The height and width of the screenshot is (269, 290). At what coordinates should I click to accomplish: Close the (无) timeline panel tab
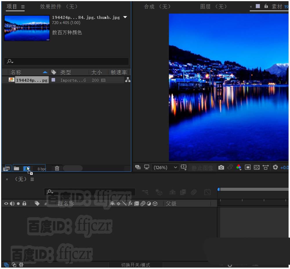tap(7, 179)
